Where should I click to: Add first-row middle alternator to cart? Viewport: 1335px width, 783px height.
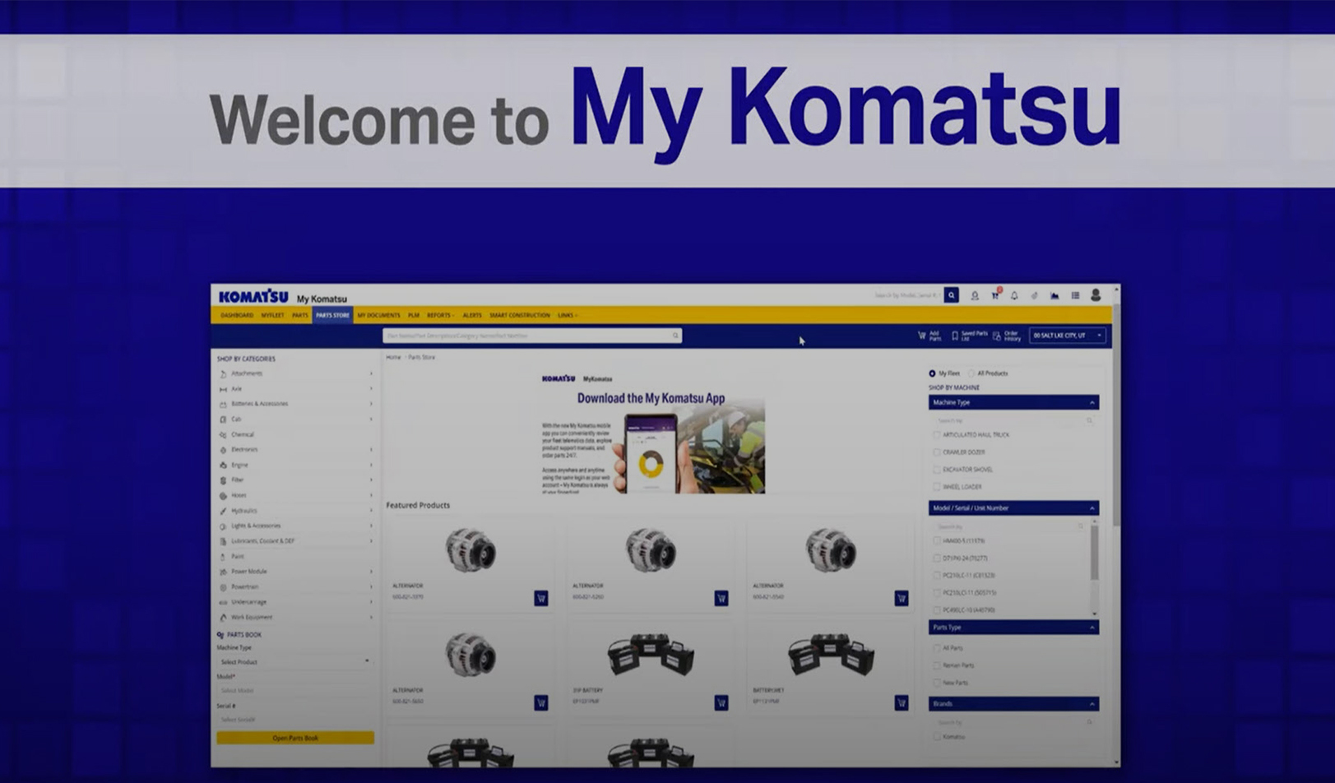[721, 598]
